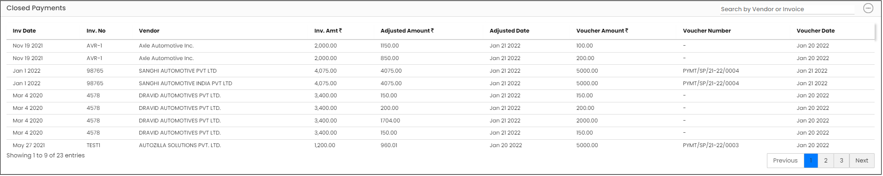Sort by Voucher Date column header

point(815,31)
